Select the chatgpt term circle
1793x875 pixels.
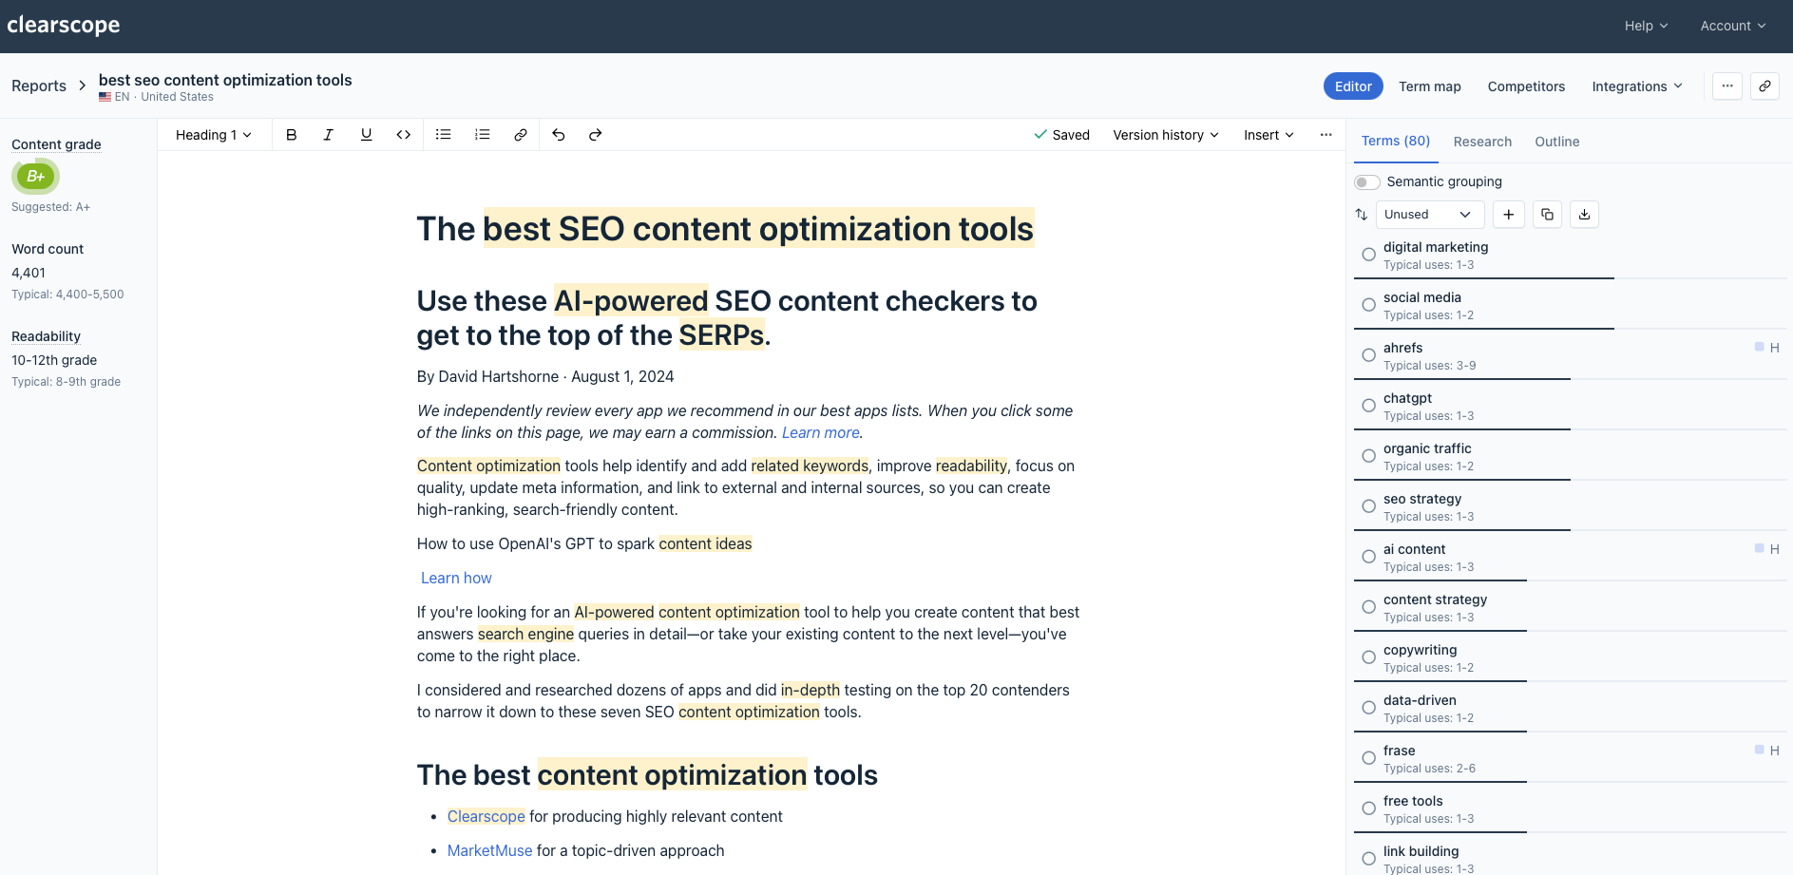1368,405
